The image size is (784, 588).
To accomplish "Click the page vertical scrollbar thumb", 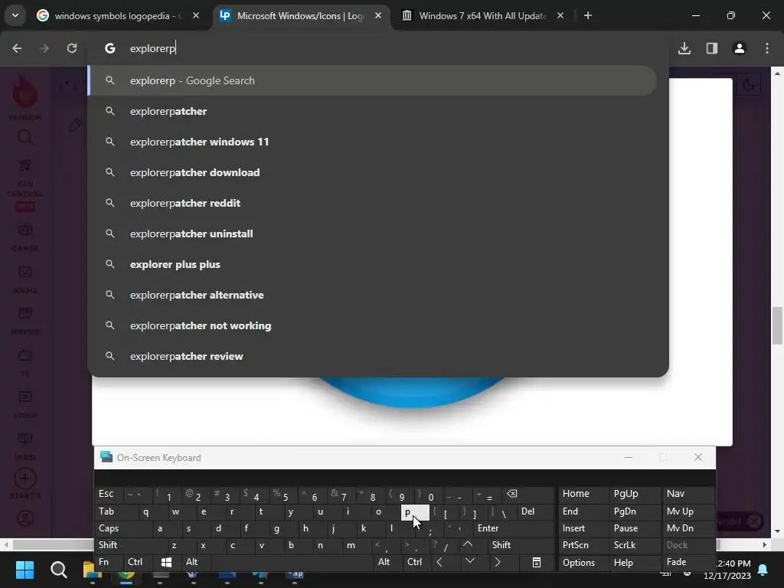I will pos(777,326).
